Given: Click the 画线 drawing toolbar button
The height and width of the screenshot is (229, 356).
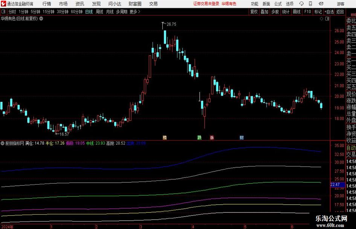Looking at the screenshot, I should 296,12.
